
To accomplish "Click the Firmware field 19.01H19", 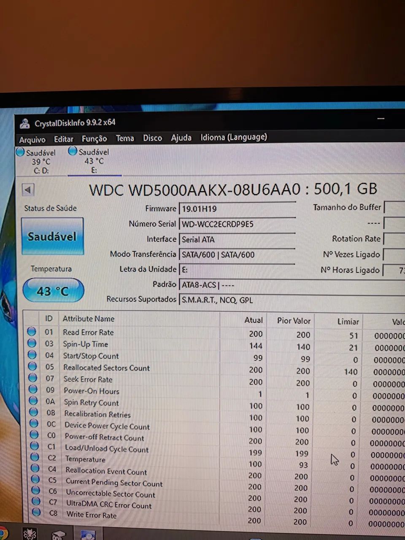I will (237, 209).
